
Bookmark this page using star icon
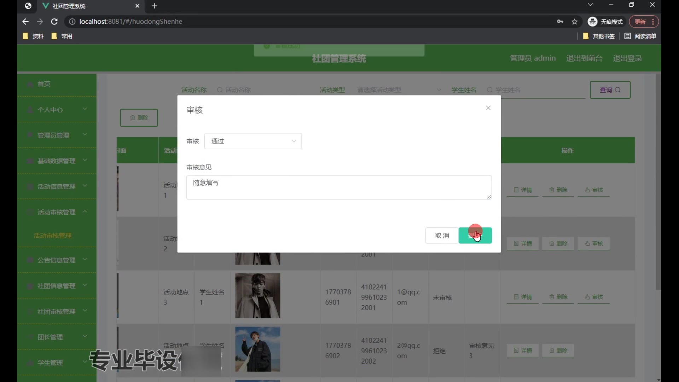pyautogui.click(x=574, y=22)
